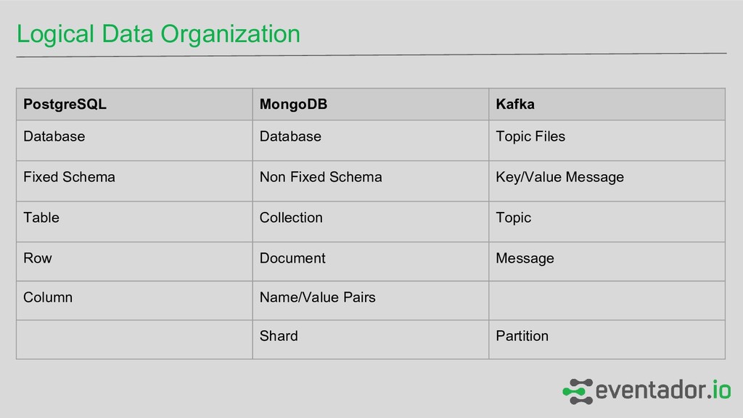Click the Logical Data Organization title
Image resolution: width=743 pixels, height=418 pixels.
(158, 33)
